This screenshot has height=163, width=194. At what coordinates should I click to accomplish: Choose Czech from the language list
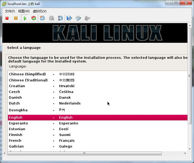click(x=98, y=92)
